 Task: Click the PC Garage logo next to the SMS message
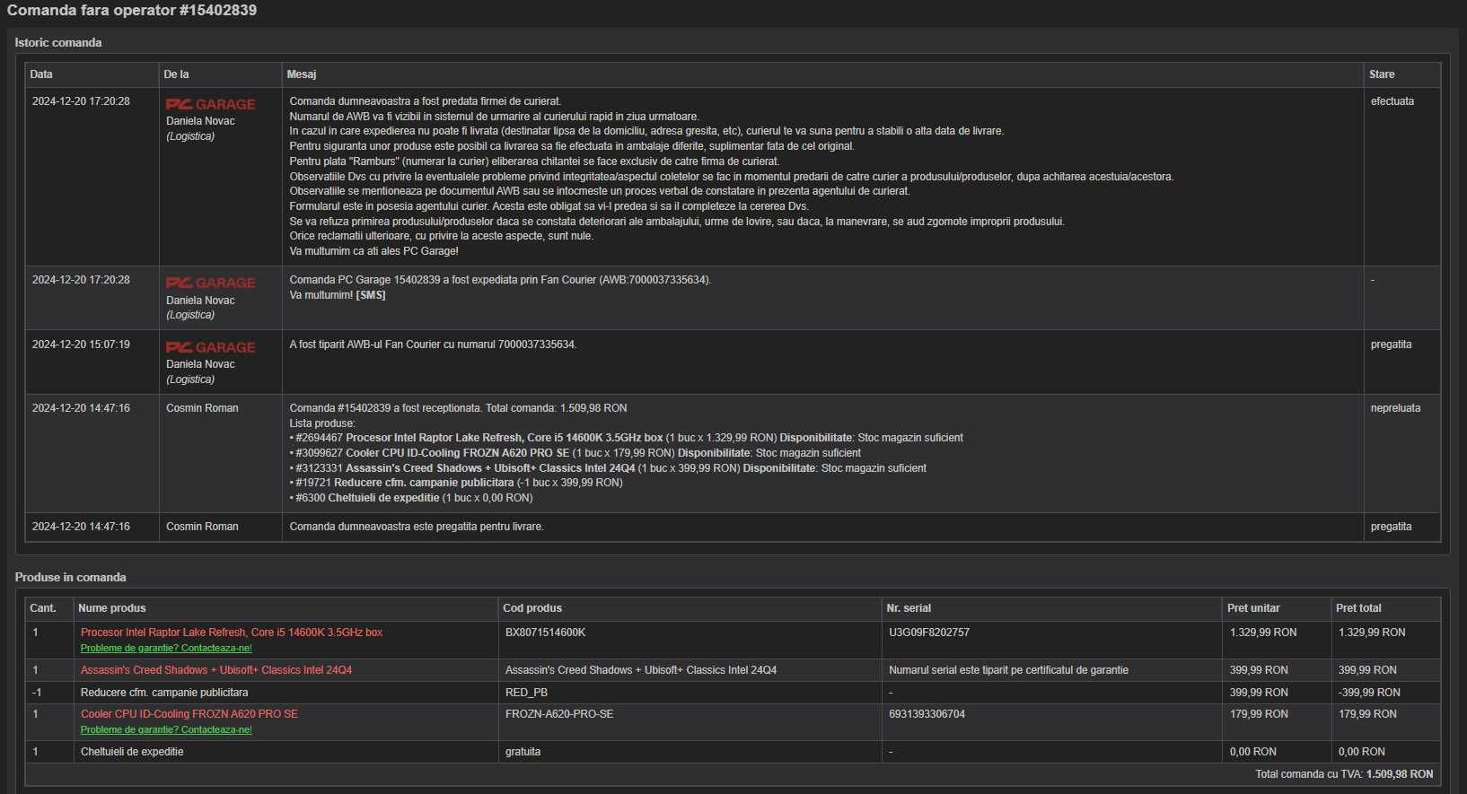coord(211,283)
